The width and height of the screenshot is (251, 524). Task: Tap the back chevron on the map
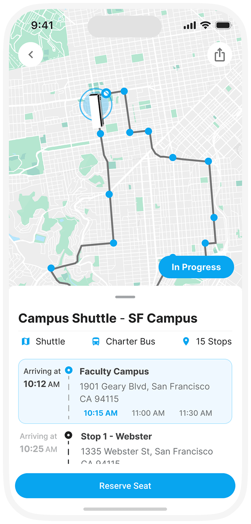(31, 55)
